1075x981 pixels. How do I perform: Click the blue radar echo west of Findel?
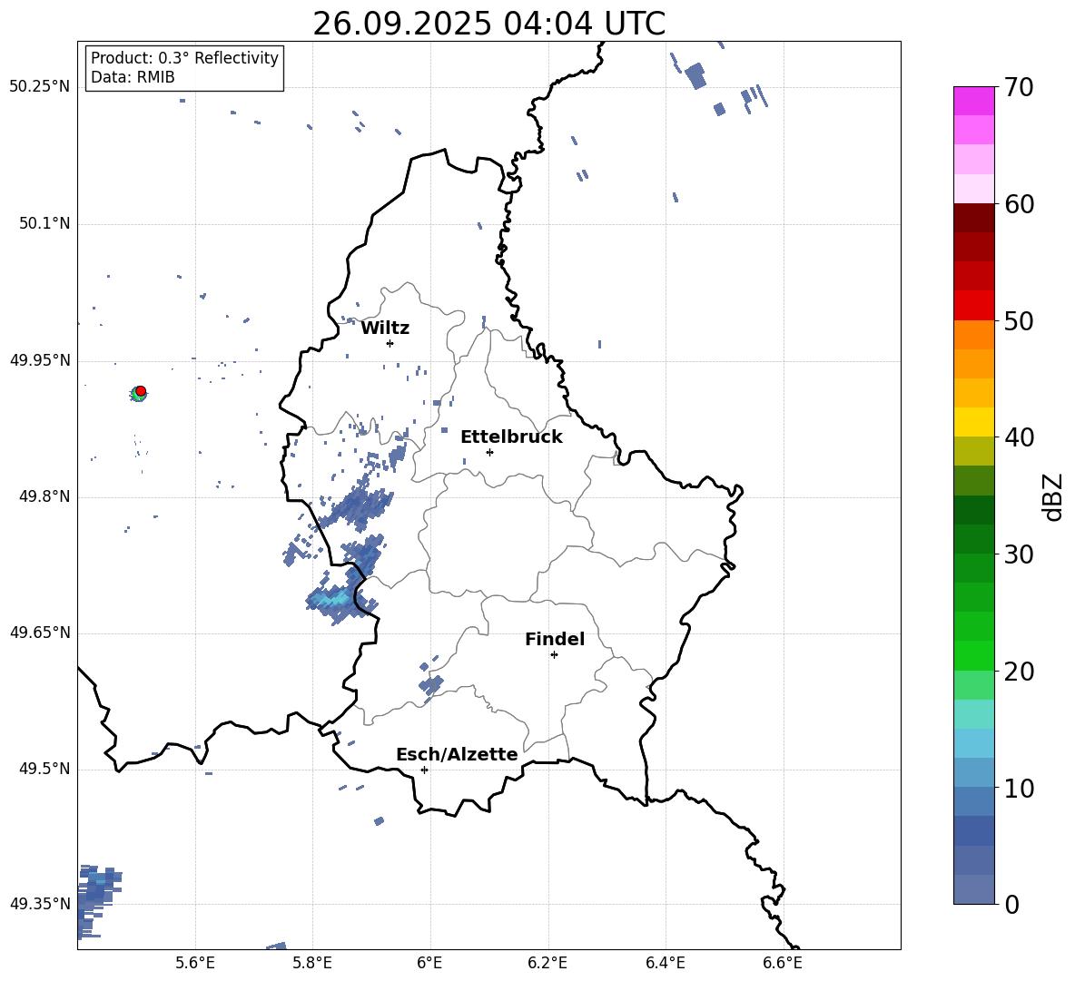click(x=430, y=683)
